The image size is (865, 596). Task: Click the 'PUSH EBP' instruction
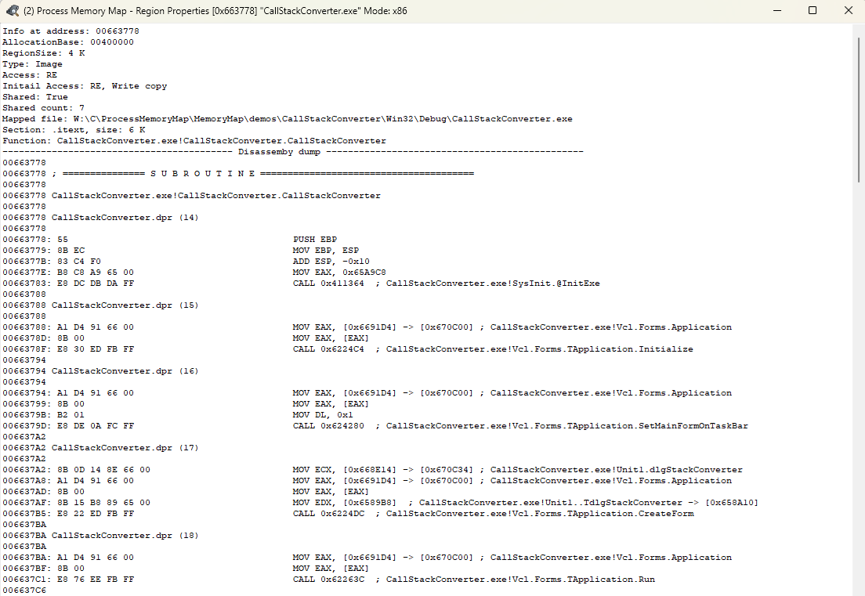point(314,240)
